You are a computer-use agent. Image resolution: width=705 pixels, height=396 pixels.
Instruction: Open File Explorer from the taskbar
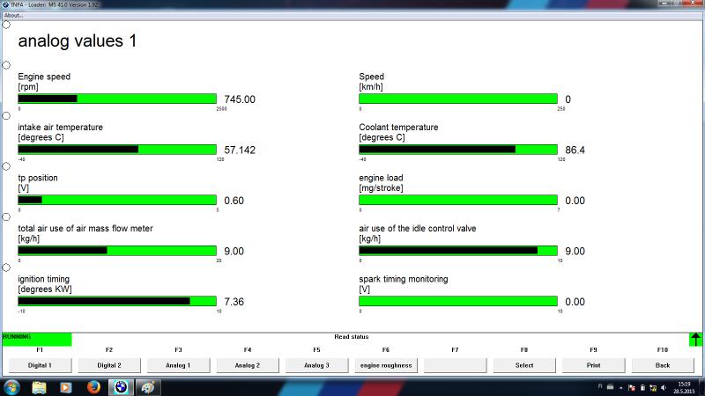point(40,386)
